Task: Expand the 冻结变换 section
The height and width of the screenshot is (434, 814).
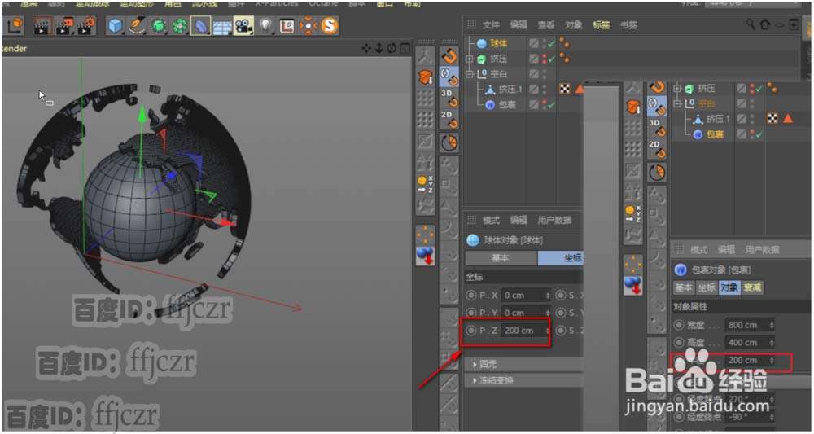Action: point(475,380)
